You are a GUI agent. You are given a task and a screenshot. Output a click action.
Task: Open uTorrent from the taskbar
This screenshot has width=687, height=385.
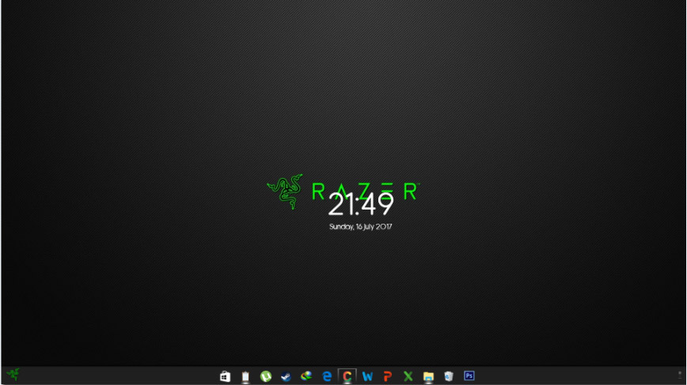(265, 376)
